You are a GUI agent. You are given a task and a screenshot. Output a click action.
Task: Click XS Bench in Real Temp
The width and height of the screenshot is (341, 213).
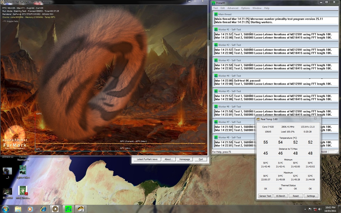click(x=280, y=196)
